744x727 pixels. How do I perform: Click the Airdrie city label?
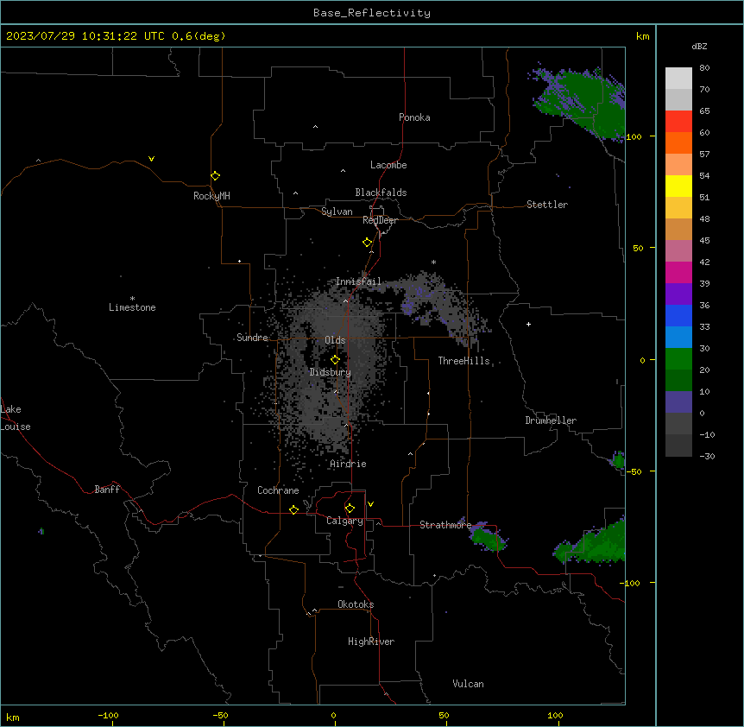348,464
